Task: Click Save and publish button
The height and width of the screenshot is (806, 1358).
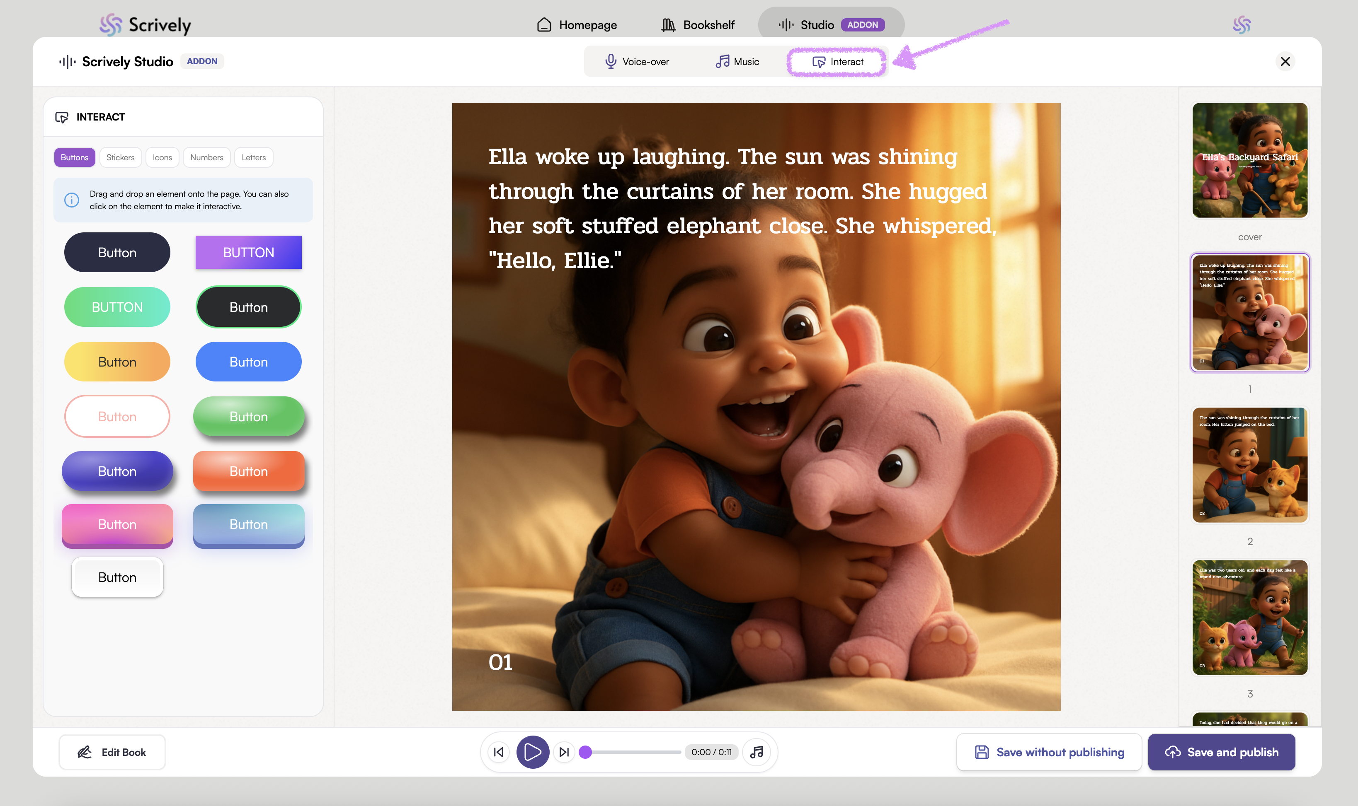Action: click(x=1221, y=752)
